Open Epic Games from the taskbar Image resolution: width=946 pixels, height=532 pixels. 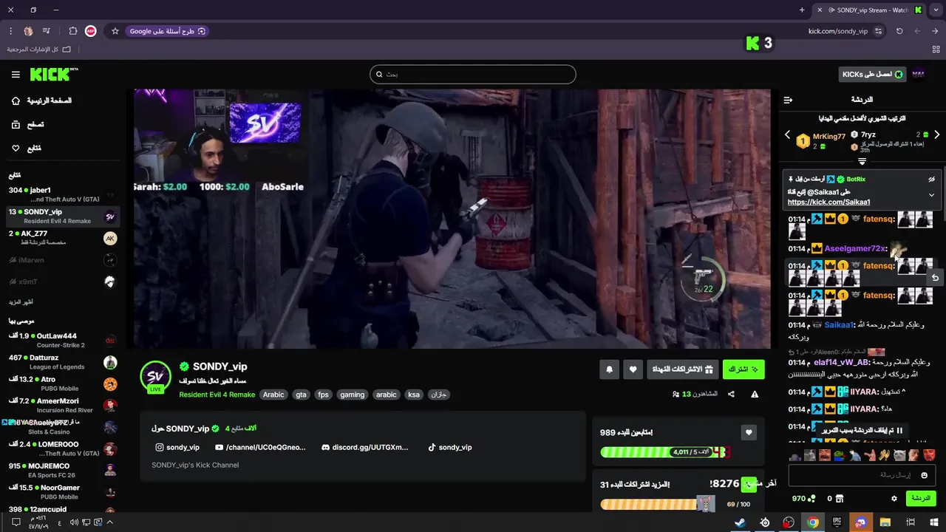coord(837,522)
